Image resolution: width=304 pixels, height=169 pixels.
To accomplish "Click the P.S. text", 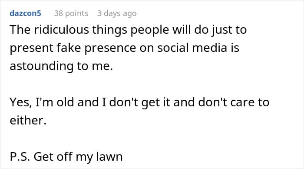I will pos(20,156).
